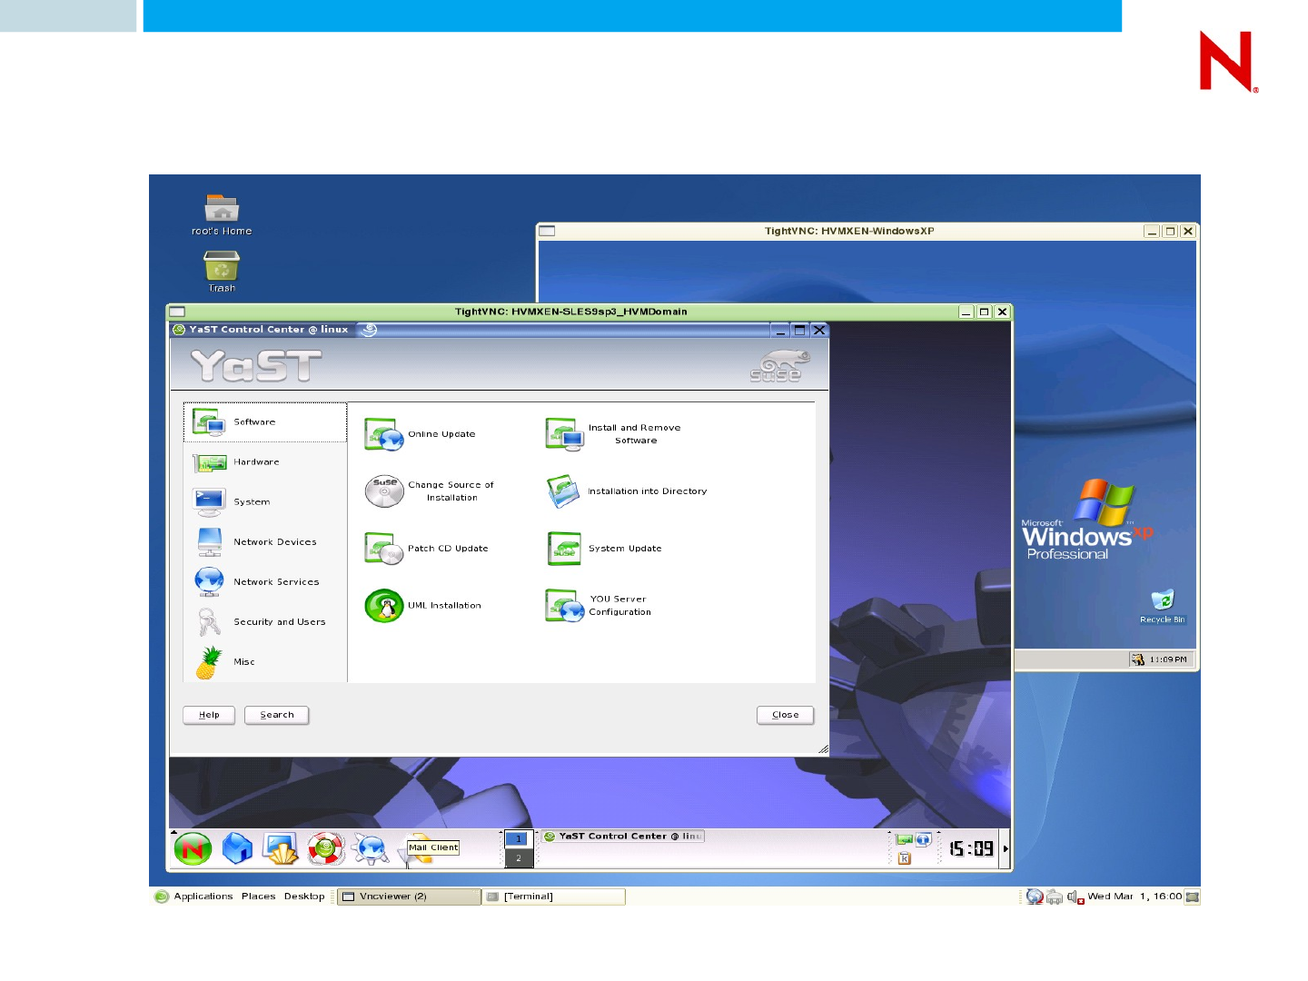The height and width of the screenshot is (981, 1308).
Task: Click the Klipper clipboard tray icon
Action: [x=905, y=858]
